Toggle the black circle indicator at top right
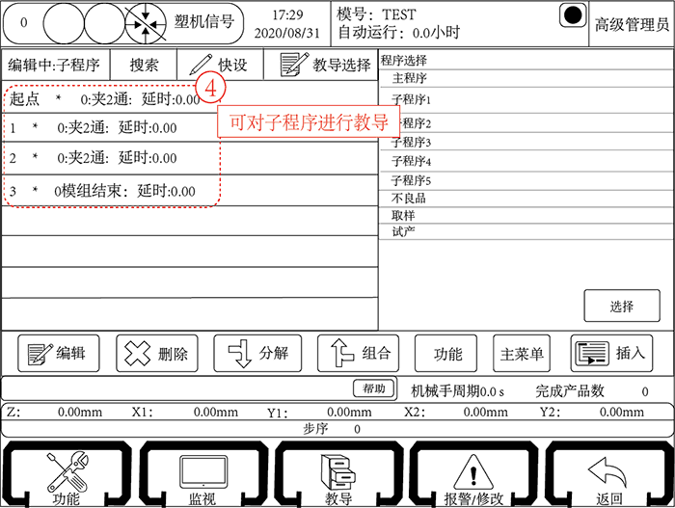 (572, 16)
